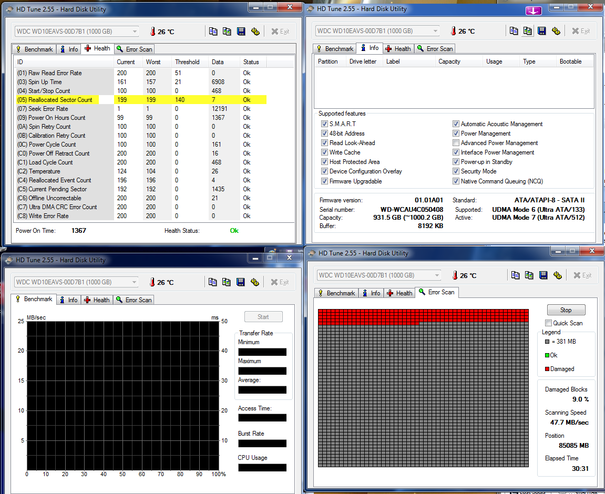The width and height of the screenshot is (605, 494).
Task: Switch to Benchmark tab in Health window
Action: pyautogui.click(x=34, y=49)
